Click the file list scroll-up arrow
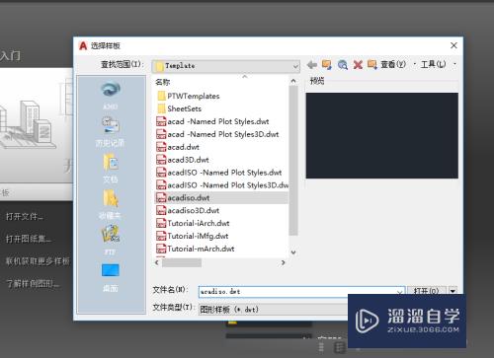Viewport: 494px width, 358px height. click(293, 81)
